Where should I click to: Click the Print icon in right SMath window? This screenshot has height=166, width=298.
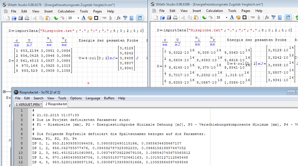click(175, 17)
